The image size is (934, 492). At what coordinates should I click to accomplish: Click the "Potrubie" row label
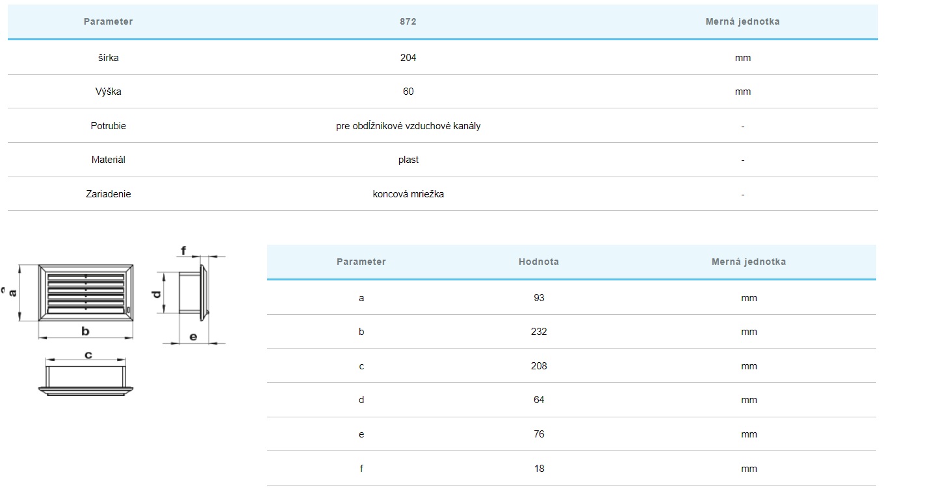(108, 126)
